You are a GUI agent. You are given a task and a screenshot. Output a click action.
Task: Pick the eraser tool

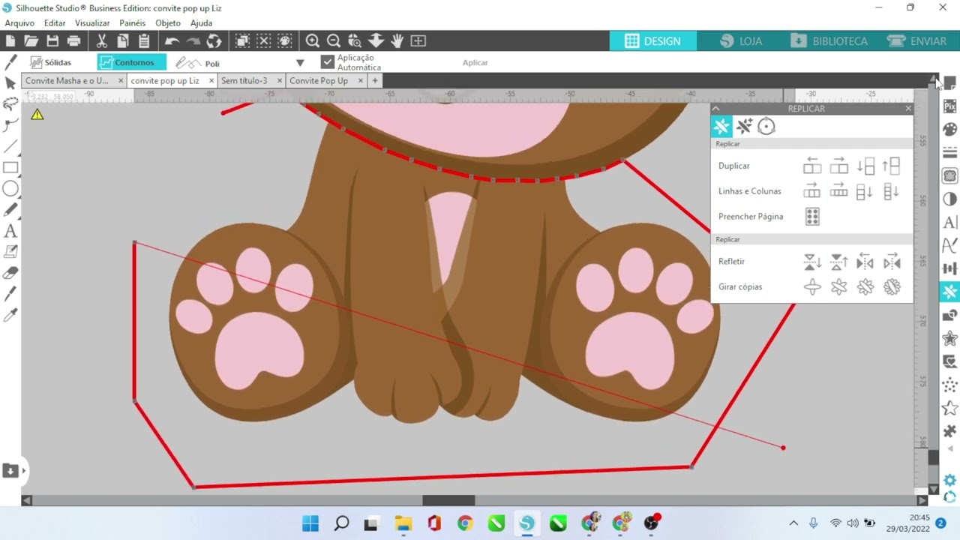pyautogui.click(x=10, y=273)
